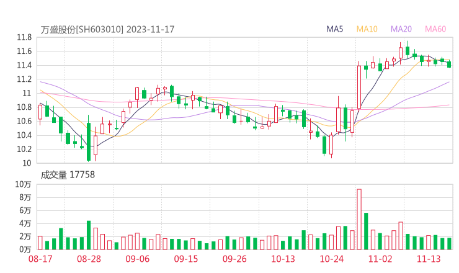Click the 11.8 price axis label
Image resolution: width=459 pixels, height=273 pixels.
coord(24,37)
